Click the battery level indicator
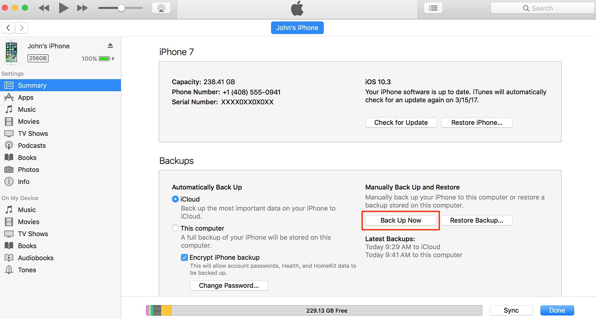This screenshot has width=596, height=319. click(105, 59)
